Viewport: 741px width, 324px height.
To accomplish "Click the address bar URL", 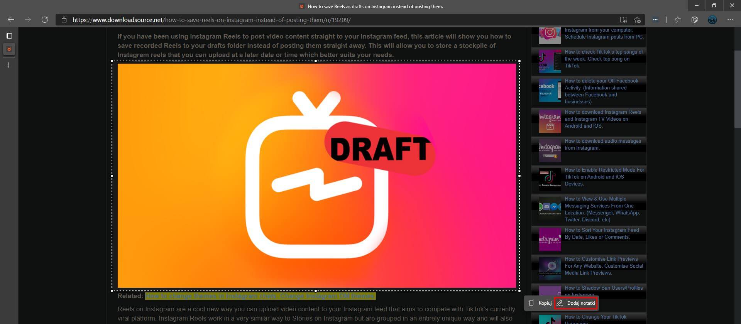I will [211, 20].
